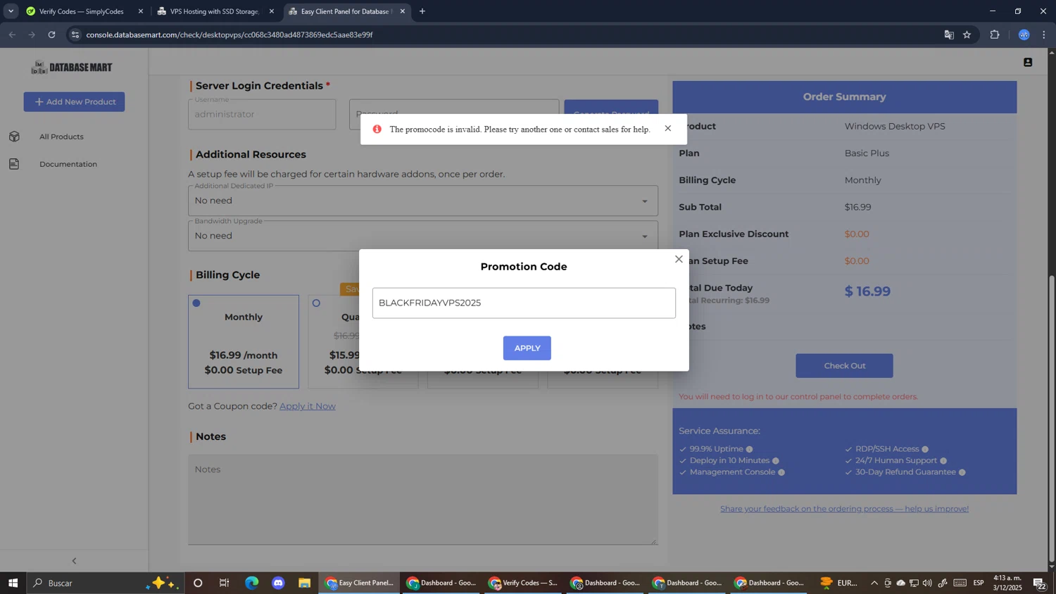Open All Products in sidebar
The width and height of the screenshot is (1056, 594).
pos(61,137)
